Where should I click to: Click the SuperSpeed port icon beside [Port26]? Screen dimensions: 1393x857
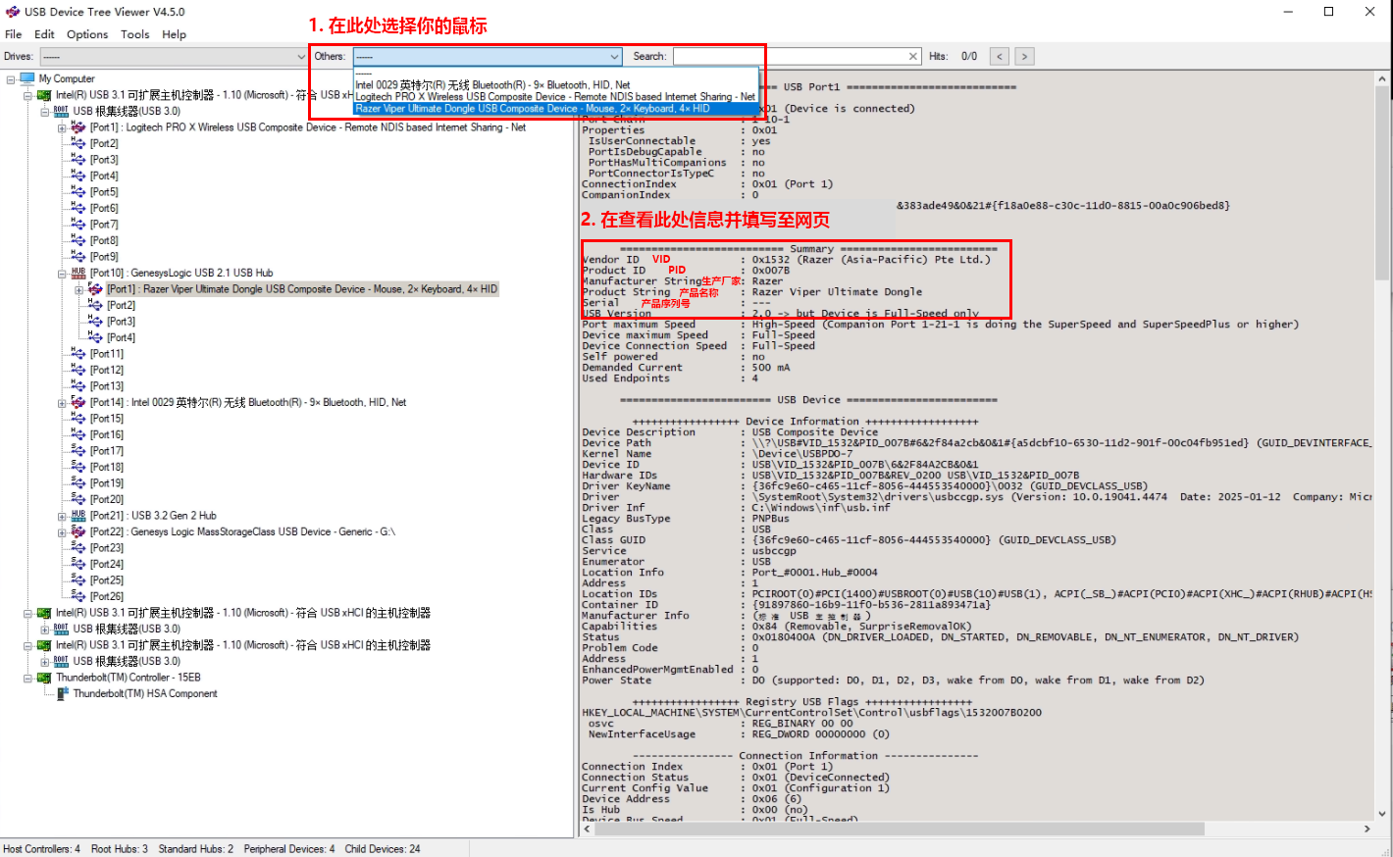78,595
